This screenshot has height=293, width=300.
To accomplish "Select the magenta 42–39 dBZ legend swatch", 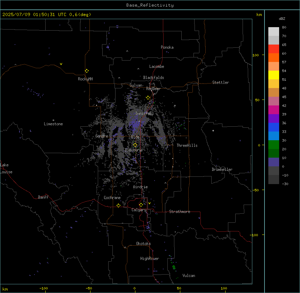I will coord(274,110).
